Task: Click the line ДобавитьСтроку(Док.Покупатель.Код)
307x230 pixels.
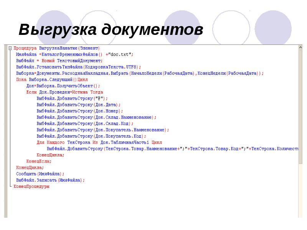Action: pos(91,136)
